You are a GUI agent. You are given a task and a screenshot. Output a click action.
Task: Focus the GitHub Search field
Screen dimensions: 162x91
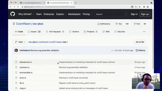111,14
